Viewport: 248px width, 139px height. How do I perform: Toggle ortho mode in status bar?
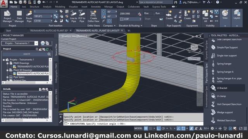(x=158, y=129)
